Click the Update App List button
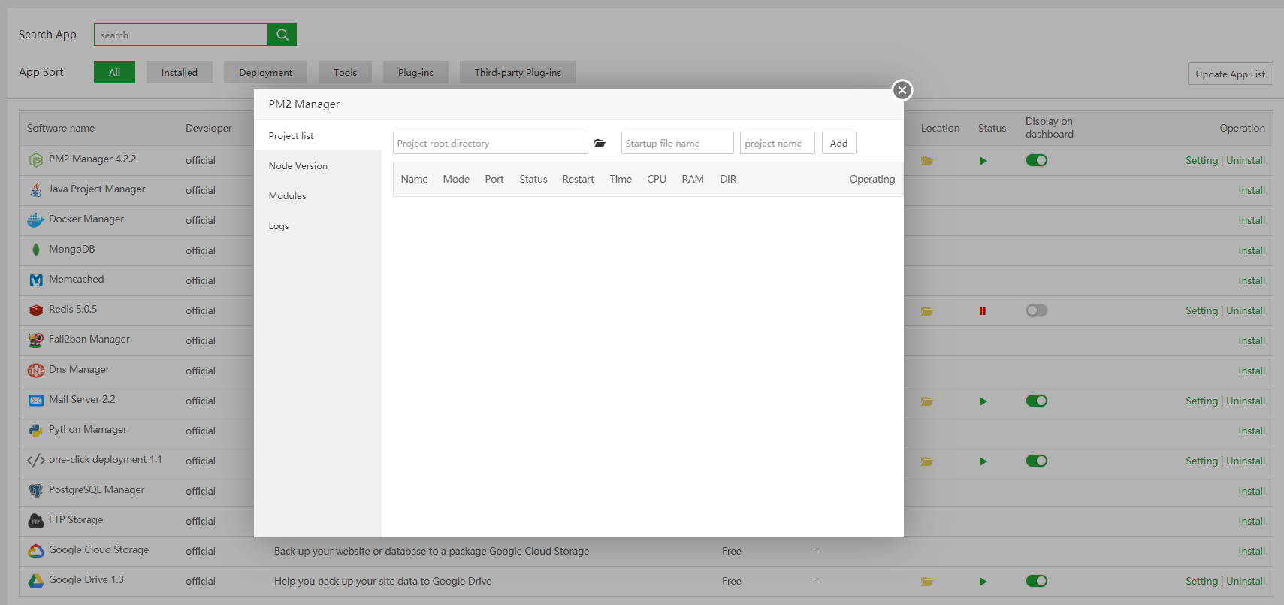Viewport: 1284px width, 605px height. click(x=1230, y=74)
